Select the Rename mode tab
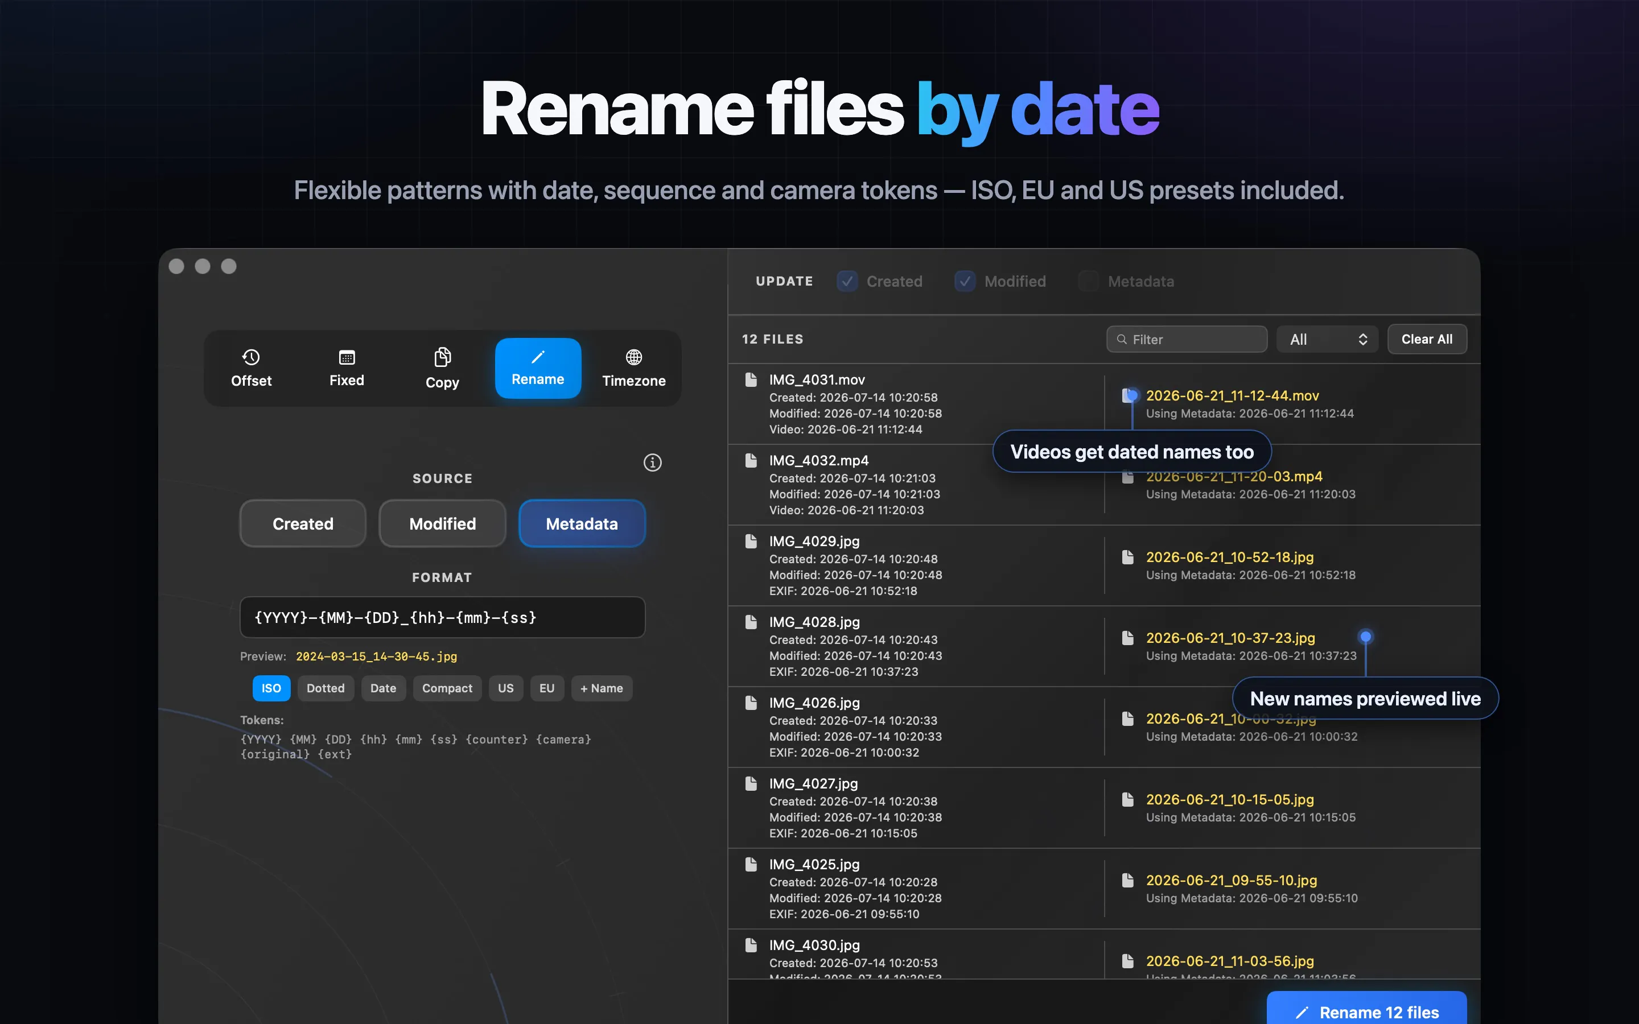This screenshot has width=1639, height=1024. (538, 368)
